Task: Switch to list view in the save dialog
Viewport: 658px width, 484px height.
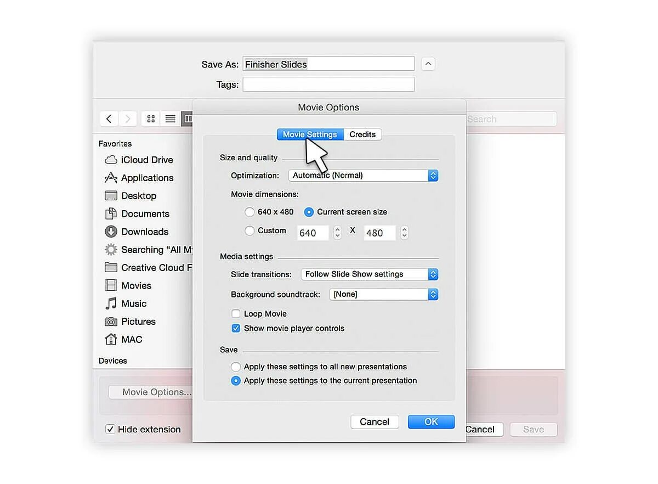Action: click(x=171, y=119)
